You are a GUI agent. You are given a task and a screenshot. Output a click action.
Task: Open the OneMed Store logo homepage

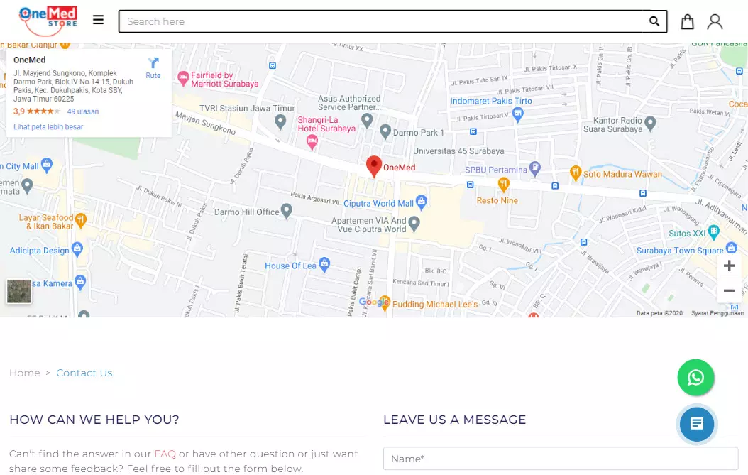(x=48, y=21)
